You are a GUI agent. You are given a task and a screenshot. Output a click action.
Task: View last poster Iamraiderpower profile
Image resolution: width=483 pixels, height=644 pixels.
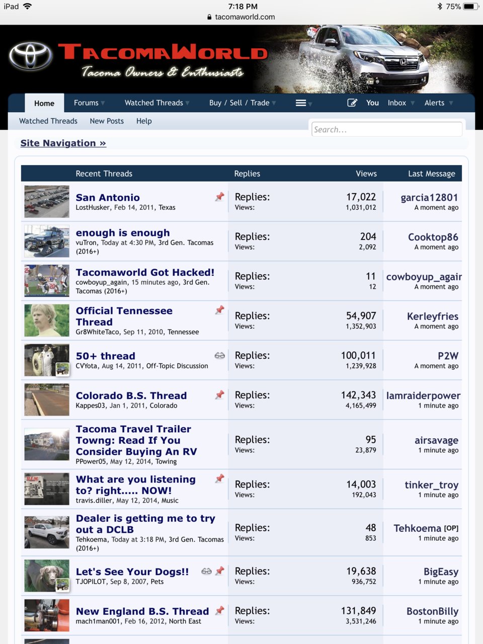click(x=423, y=395)
